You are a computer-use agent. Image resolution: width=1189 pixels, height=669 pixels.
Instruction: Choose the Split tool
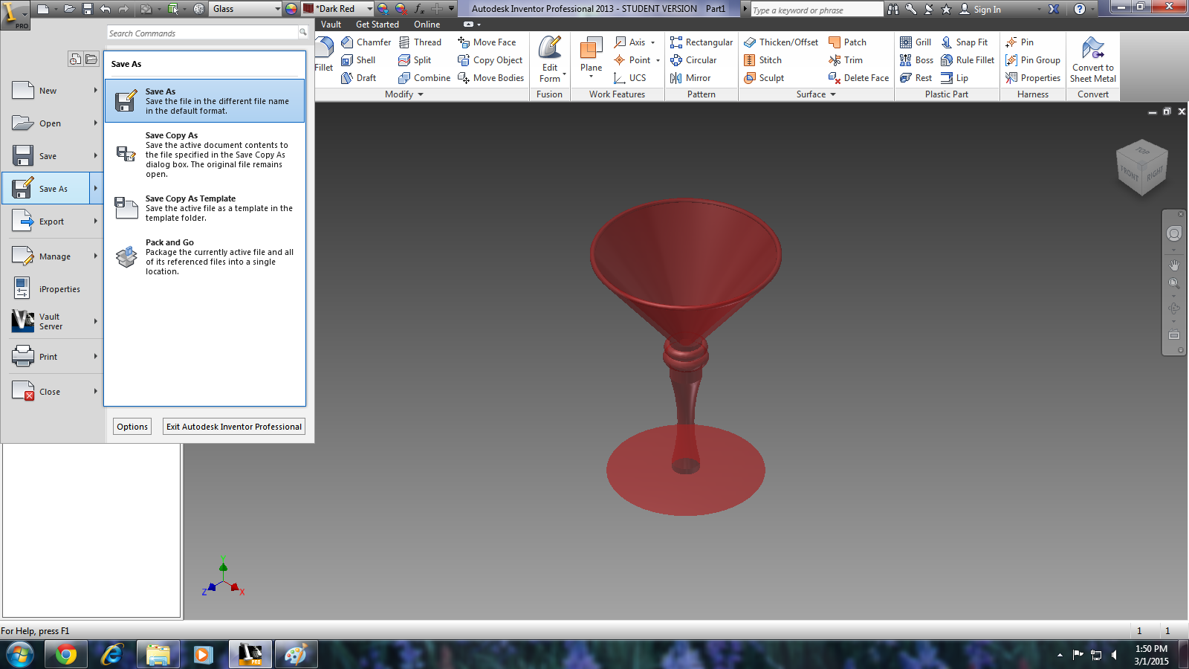[x=415, y=60]
